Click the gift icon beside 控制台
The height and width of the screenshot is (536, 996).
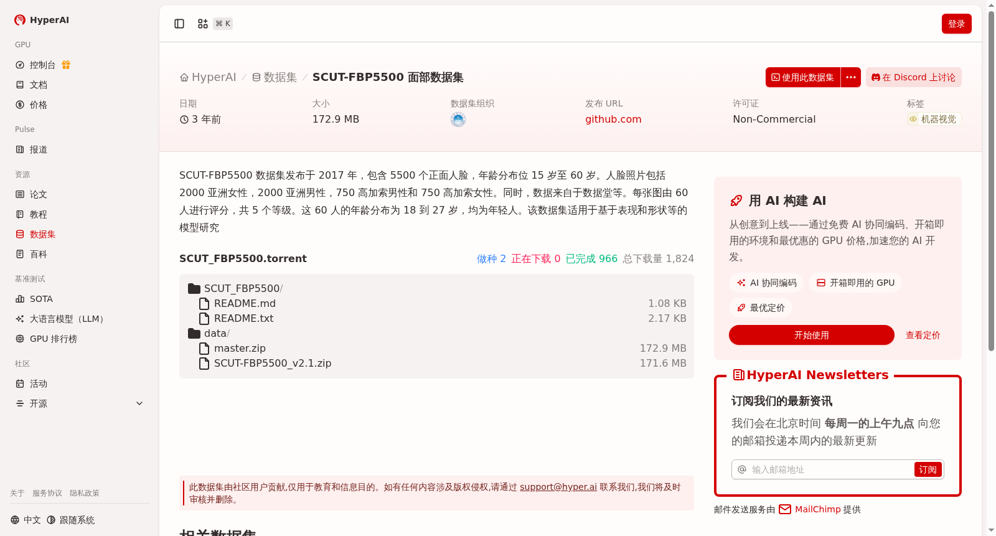(66, 65)
